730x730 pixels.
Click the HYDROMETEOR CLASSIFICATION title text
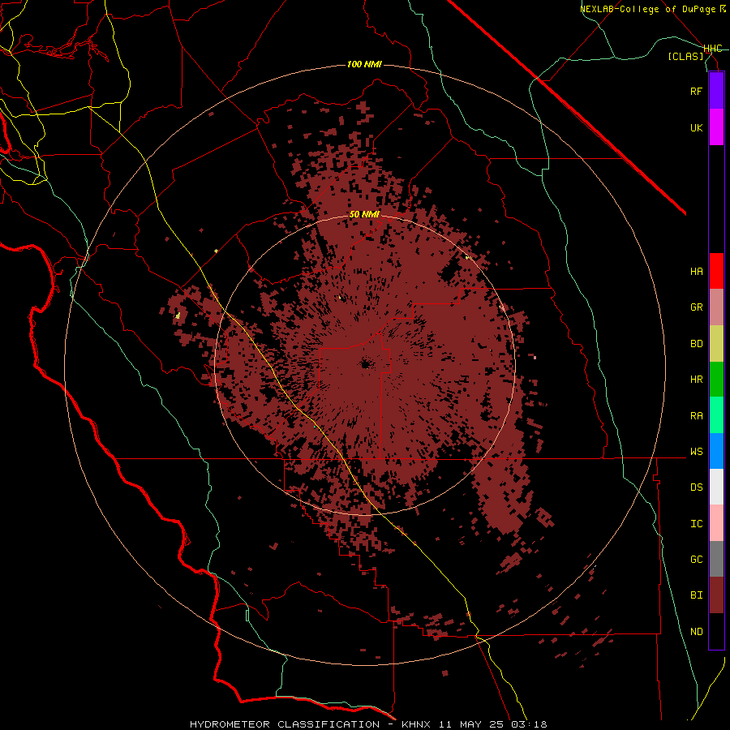285,724
